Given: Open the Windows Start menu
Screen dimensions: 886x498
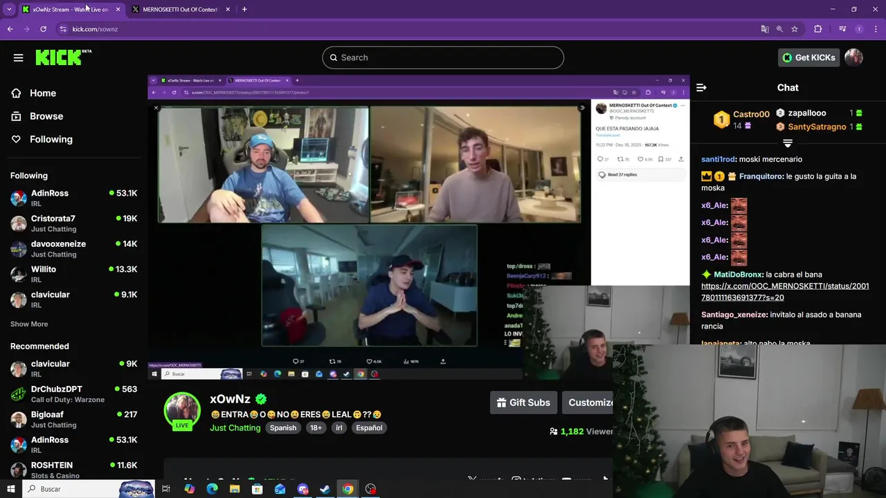Looking at the screenshot, I should [x=10, y=489].
